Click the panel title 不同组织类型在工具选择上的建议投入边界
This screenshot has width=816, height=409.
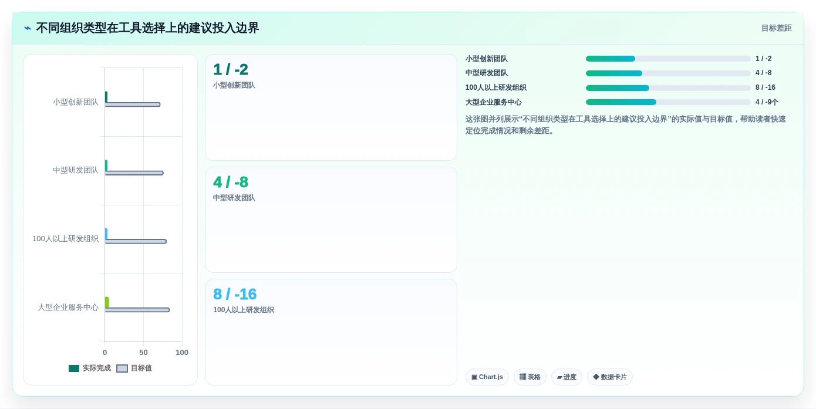click(147, 28)
